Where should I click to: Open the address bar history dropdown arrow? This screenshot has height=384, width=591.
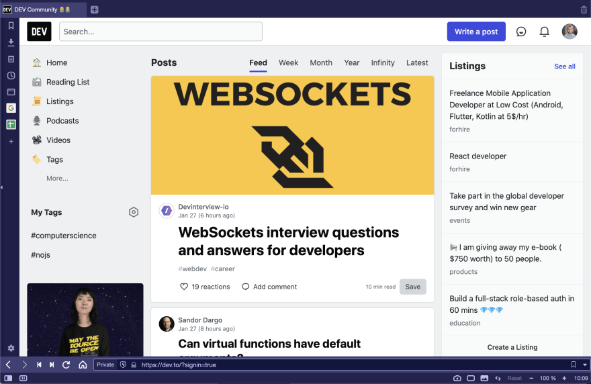pyautogui.click(x=584, y=365)
